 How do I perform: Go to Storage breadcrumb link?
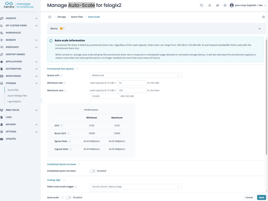(62, 17)
